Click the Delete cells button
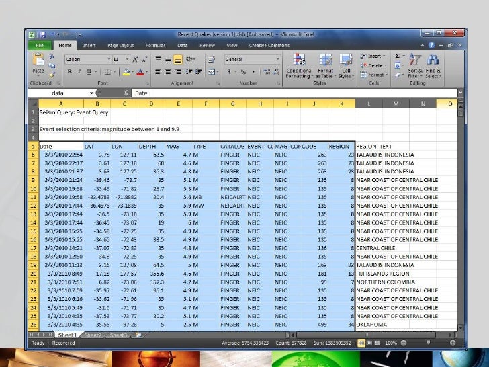Image resolution: width=489 pixels, height=367 pixels. 373,66
